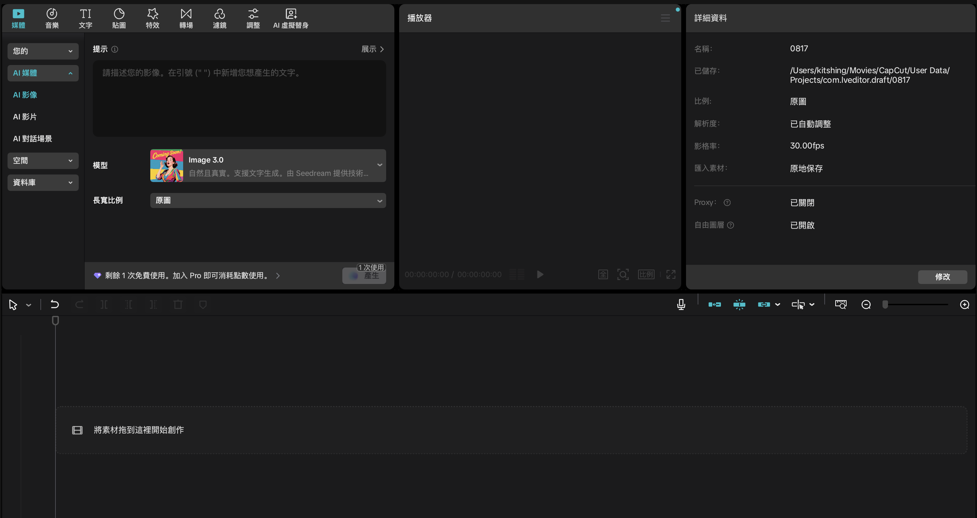
Task: Expand the 您的 sidebar dropdown
Action: point(43,51)
